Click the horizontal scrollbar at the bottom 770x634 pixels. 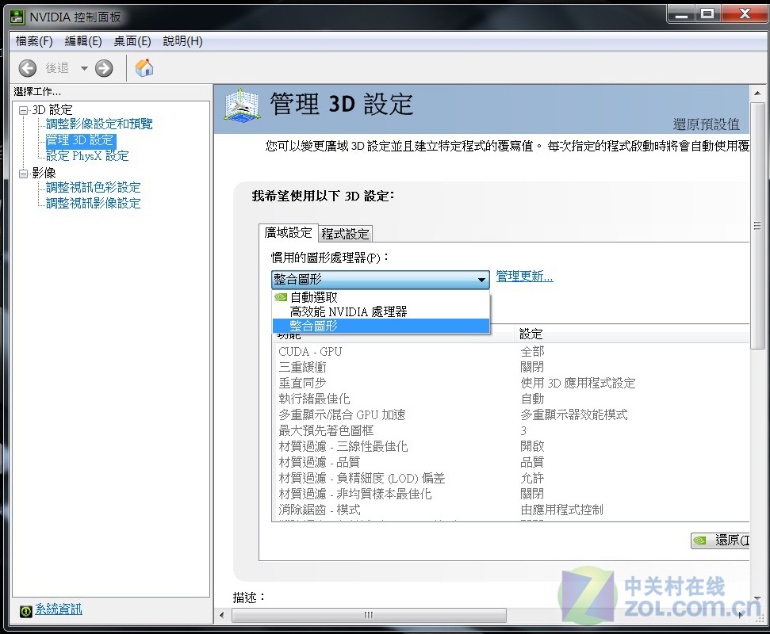367,615
